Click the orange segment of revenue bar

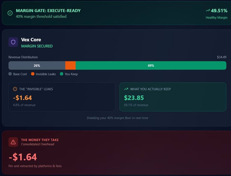[70, 65]
